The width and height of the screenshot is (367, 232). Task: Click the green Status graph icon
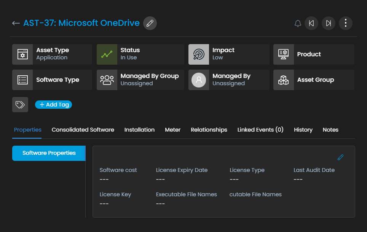pos(107,54)
